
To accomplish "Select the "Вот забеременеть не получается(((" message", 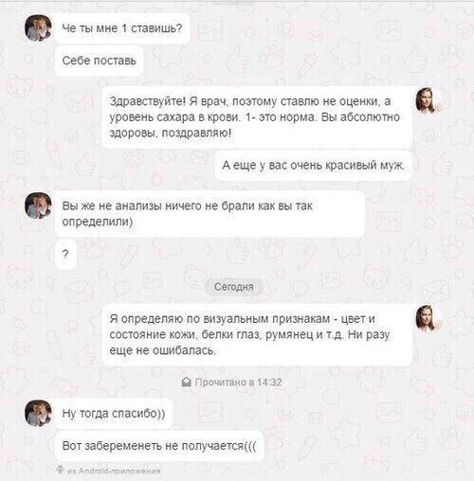I will pos(159,446).
